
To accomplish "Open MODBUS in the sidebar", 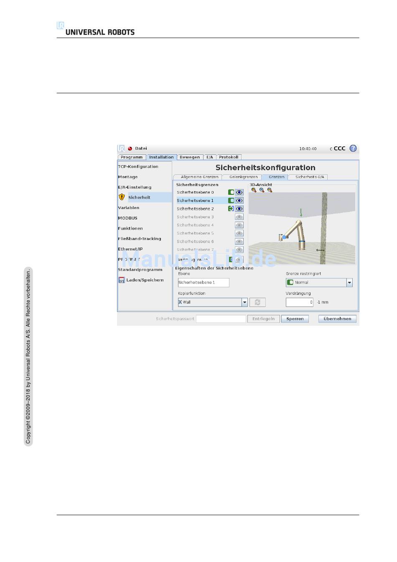I will [127, 218].
